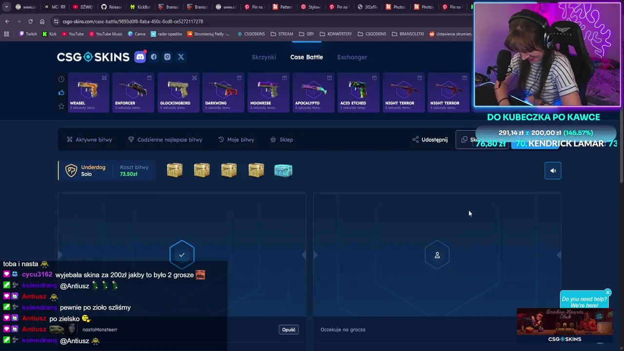Expand the GRY bookmarks folder

pos(306,34)
